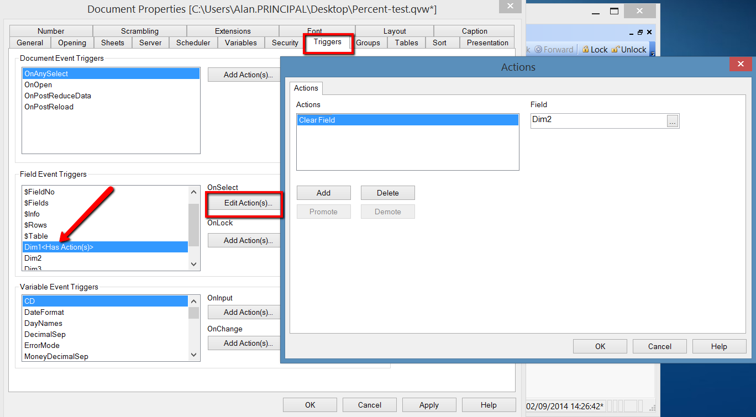Click Delete in the Actions dialog
The width and height of the screenshot is (756, 417).
[x=388, y=193]
